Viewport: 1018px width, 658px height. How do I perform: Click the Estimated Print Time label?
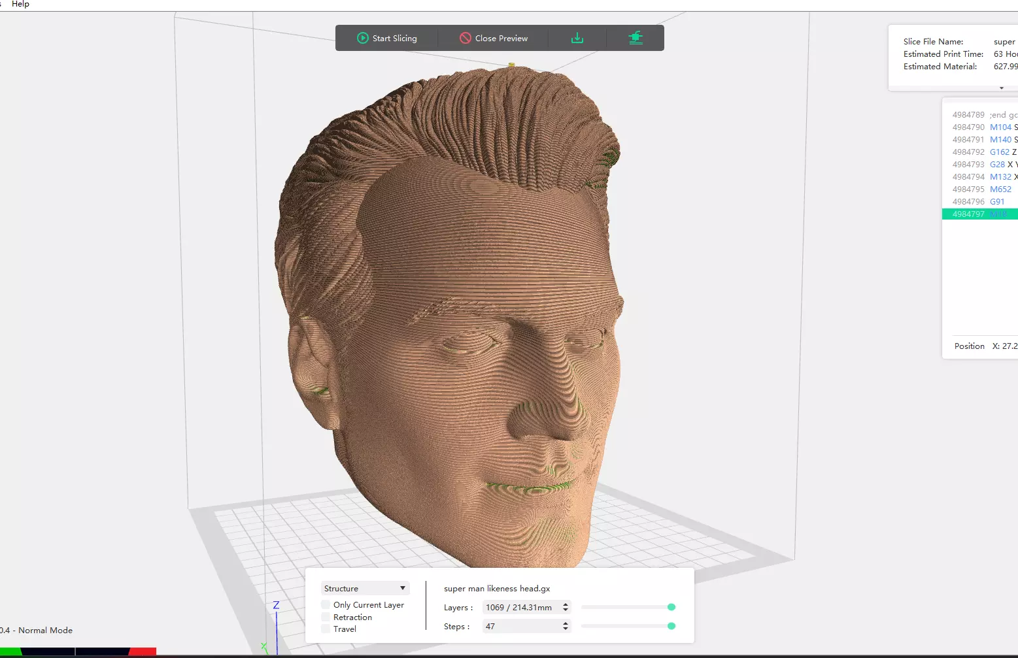pos(943,54)
